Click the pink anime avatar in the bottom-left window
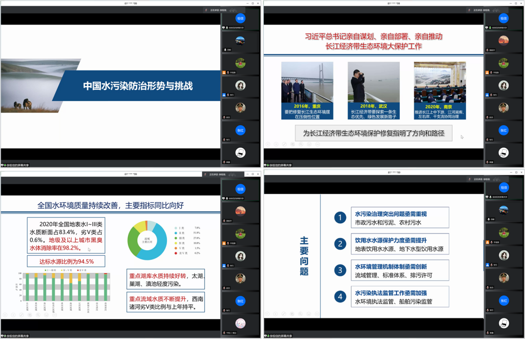Screen dimensions: 525x339 click(x=240, y=323)
